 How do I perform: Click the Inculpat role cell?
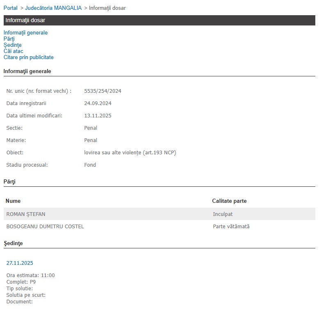coord(223,214)
